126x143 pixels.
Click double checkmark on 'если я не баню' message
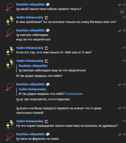[120, 108]
